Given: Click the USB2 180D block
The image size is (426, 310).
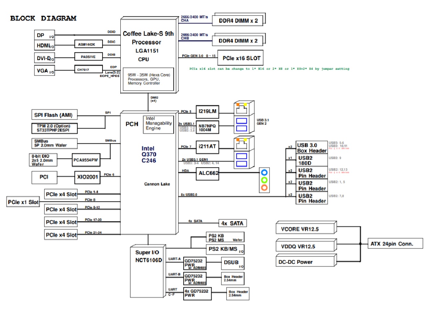Looking at the screenshot, I should coord(312,160).
